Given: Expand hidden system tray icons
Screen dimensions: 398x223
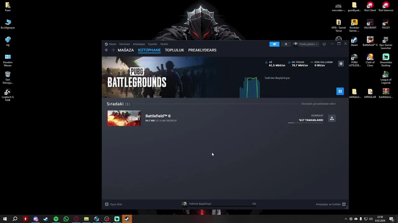Looking at the screenshot, I should pyautogui.click(x=346, y=219).
